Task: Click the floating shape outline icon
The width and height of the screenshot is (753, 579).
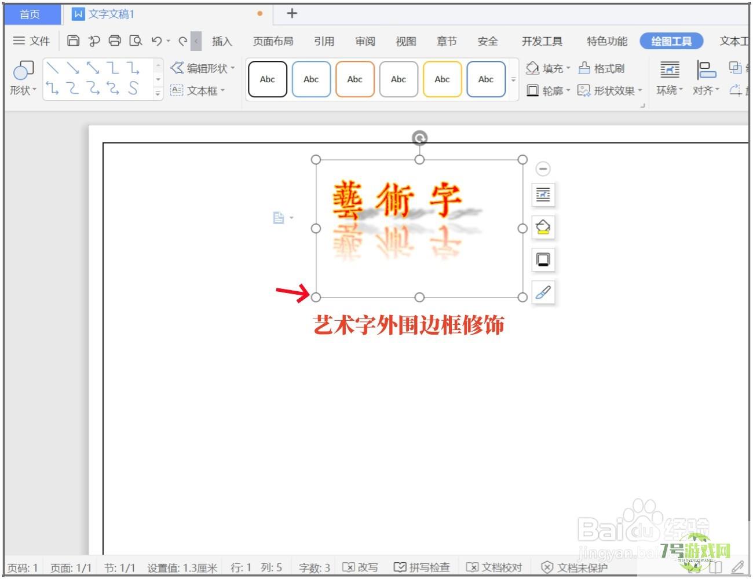Action: (543, 259)
